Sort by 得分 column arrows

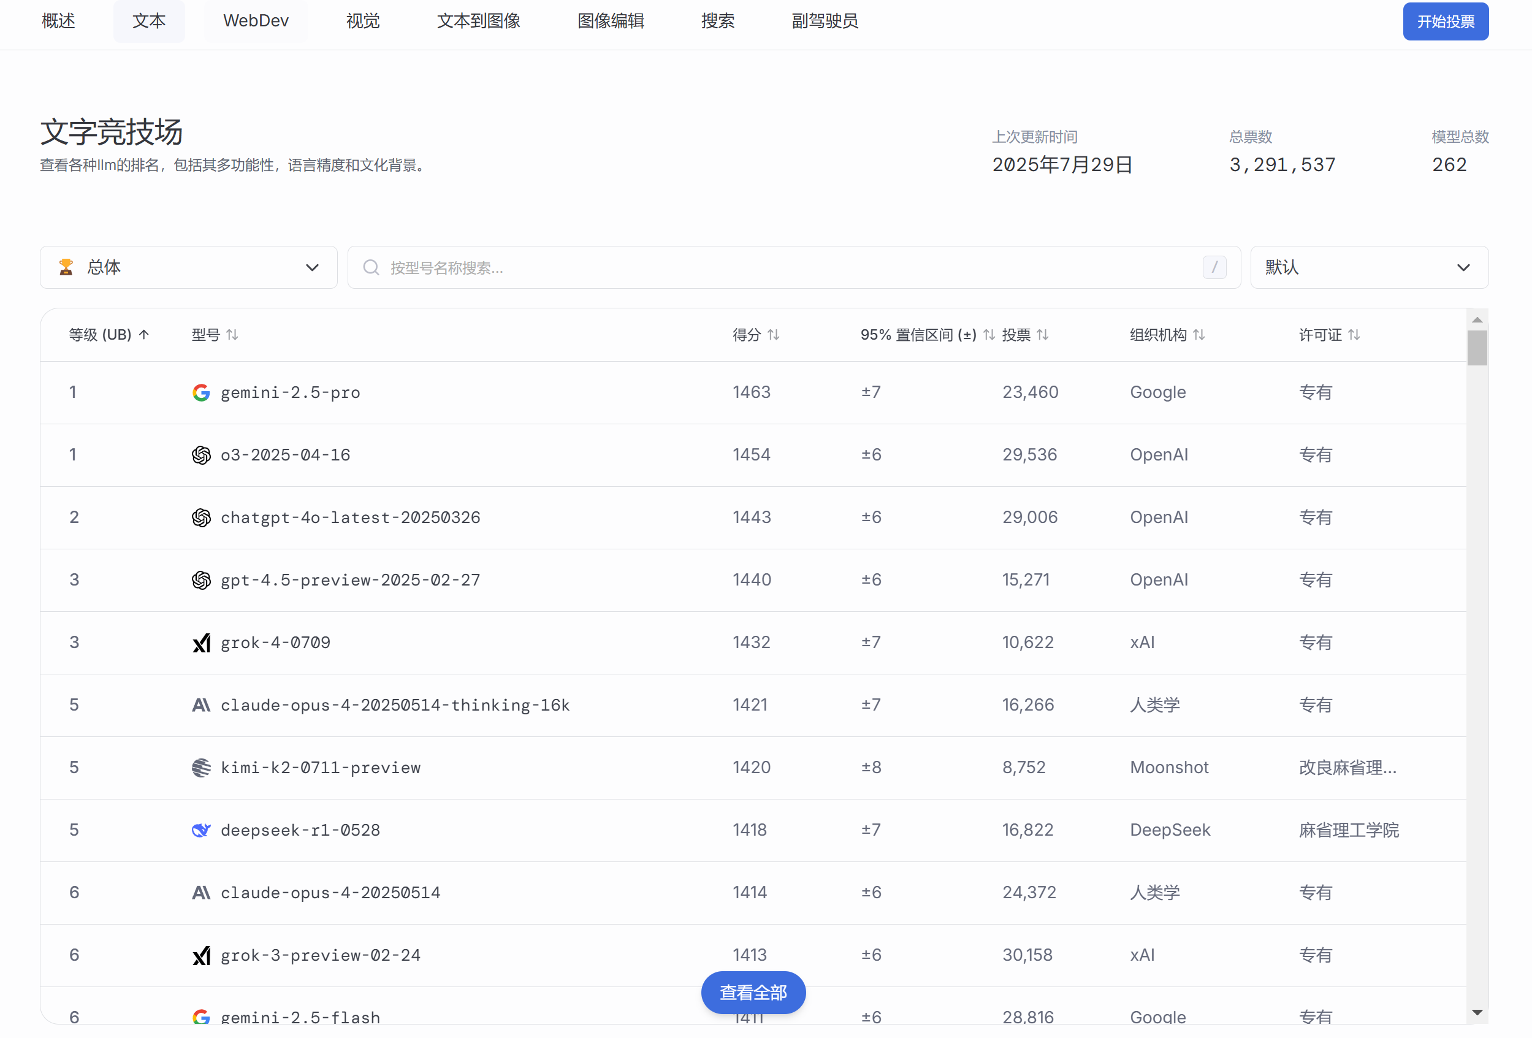click(x=773, y=335)
